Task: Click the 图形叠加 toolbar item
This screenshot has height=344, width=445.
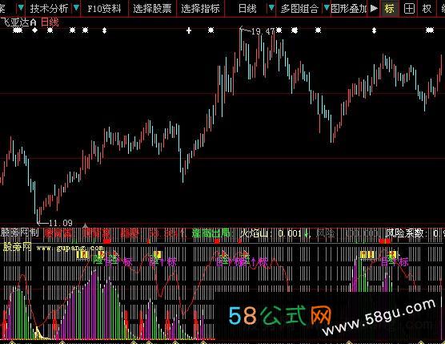Action: pos(348,9)
